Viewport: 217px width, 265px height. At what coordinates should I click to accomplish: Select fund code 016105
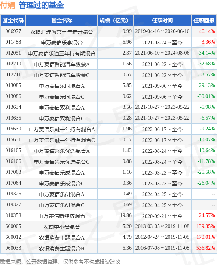pyautogui.click(x=13, y=150)
